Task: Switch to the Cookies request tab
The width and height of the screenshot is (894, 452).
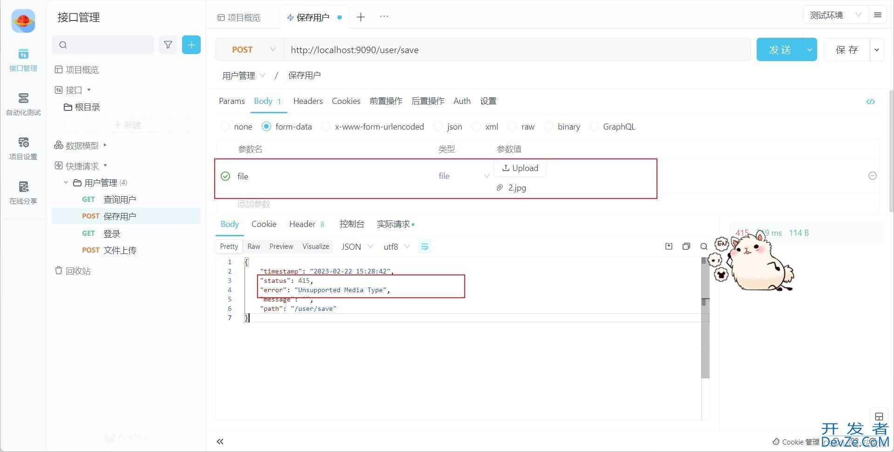Action: 346,101
